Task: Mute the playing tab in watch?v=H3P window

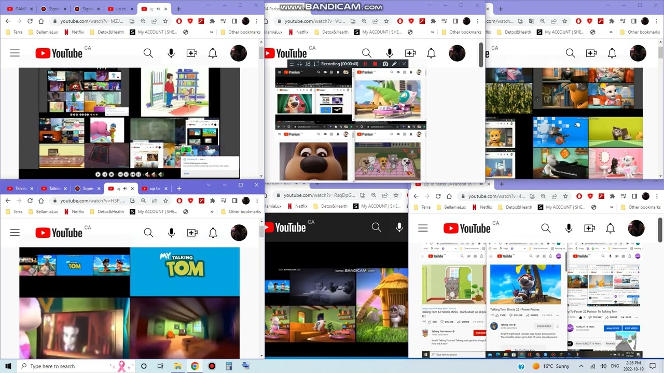Action: (x=125, y=189)
